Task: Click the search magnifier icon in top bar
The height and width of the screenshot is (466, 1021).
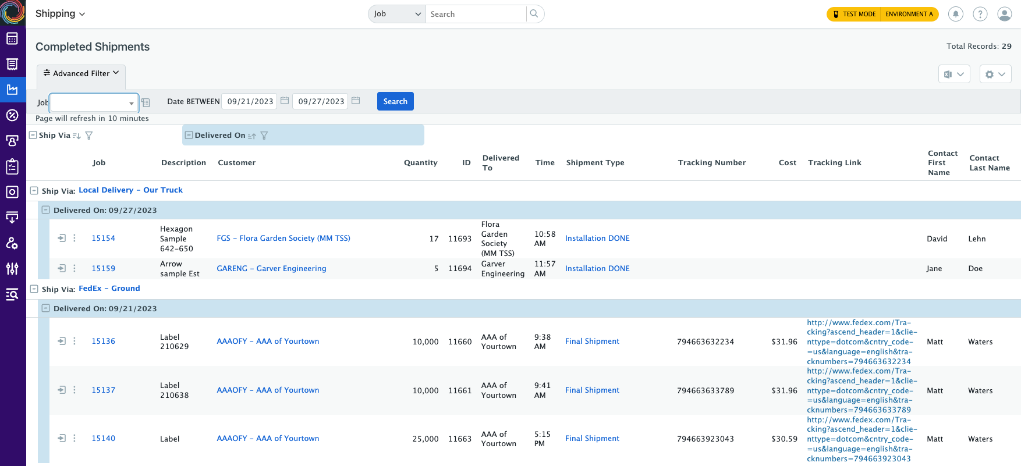Action: tap(534, 14)
